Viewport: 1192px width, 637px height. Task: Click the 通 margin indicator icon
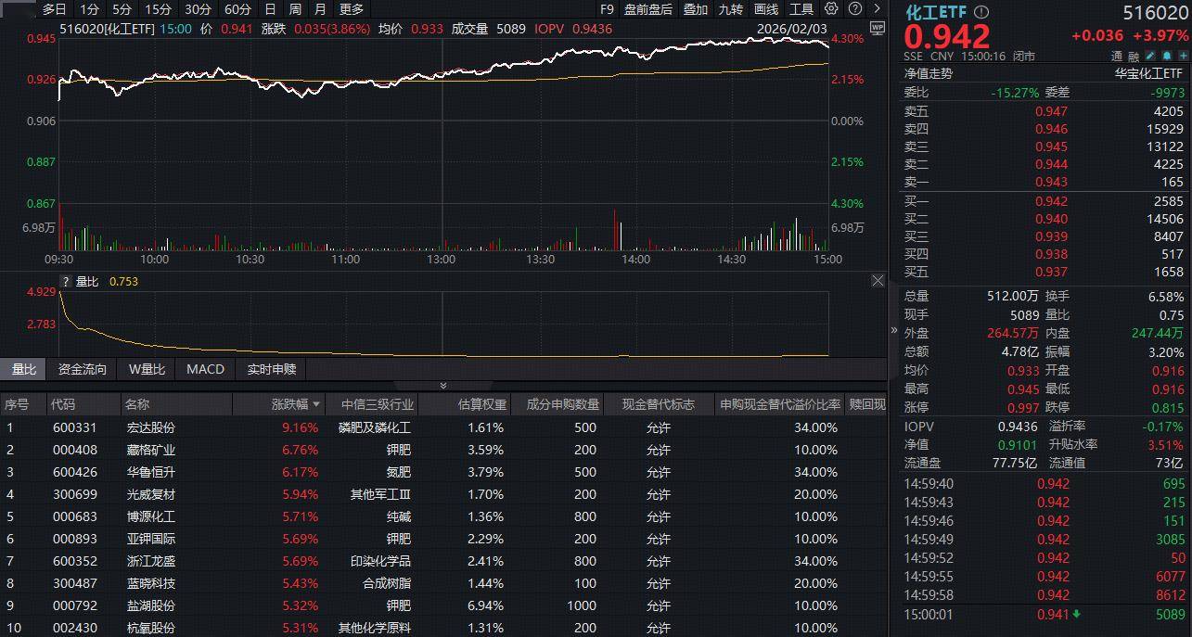click(x=1117, y=56)
